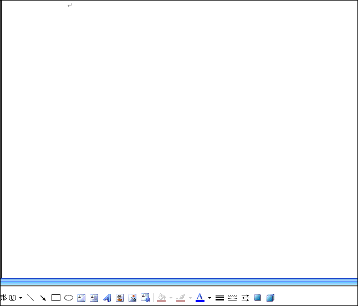This screenshot has height=306, width=358.
Task: Open the Dash Style options
Action: (x=232, y=298)
